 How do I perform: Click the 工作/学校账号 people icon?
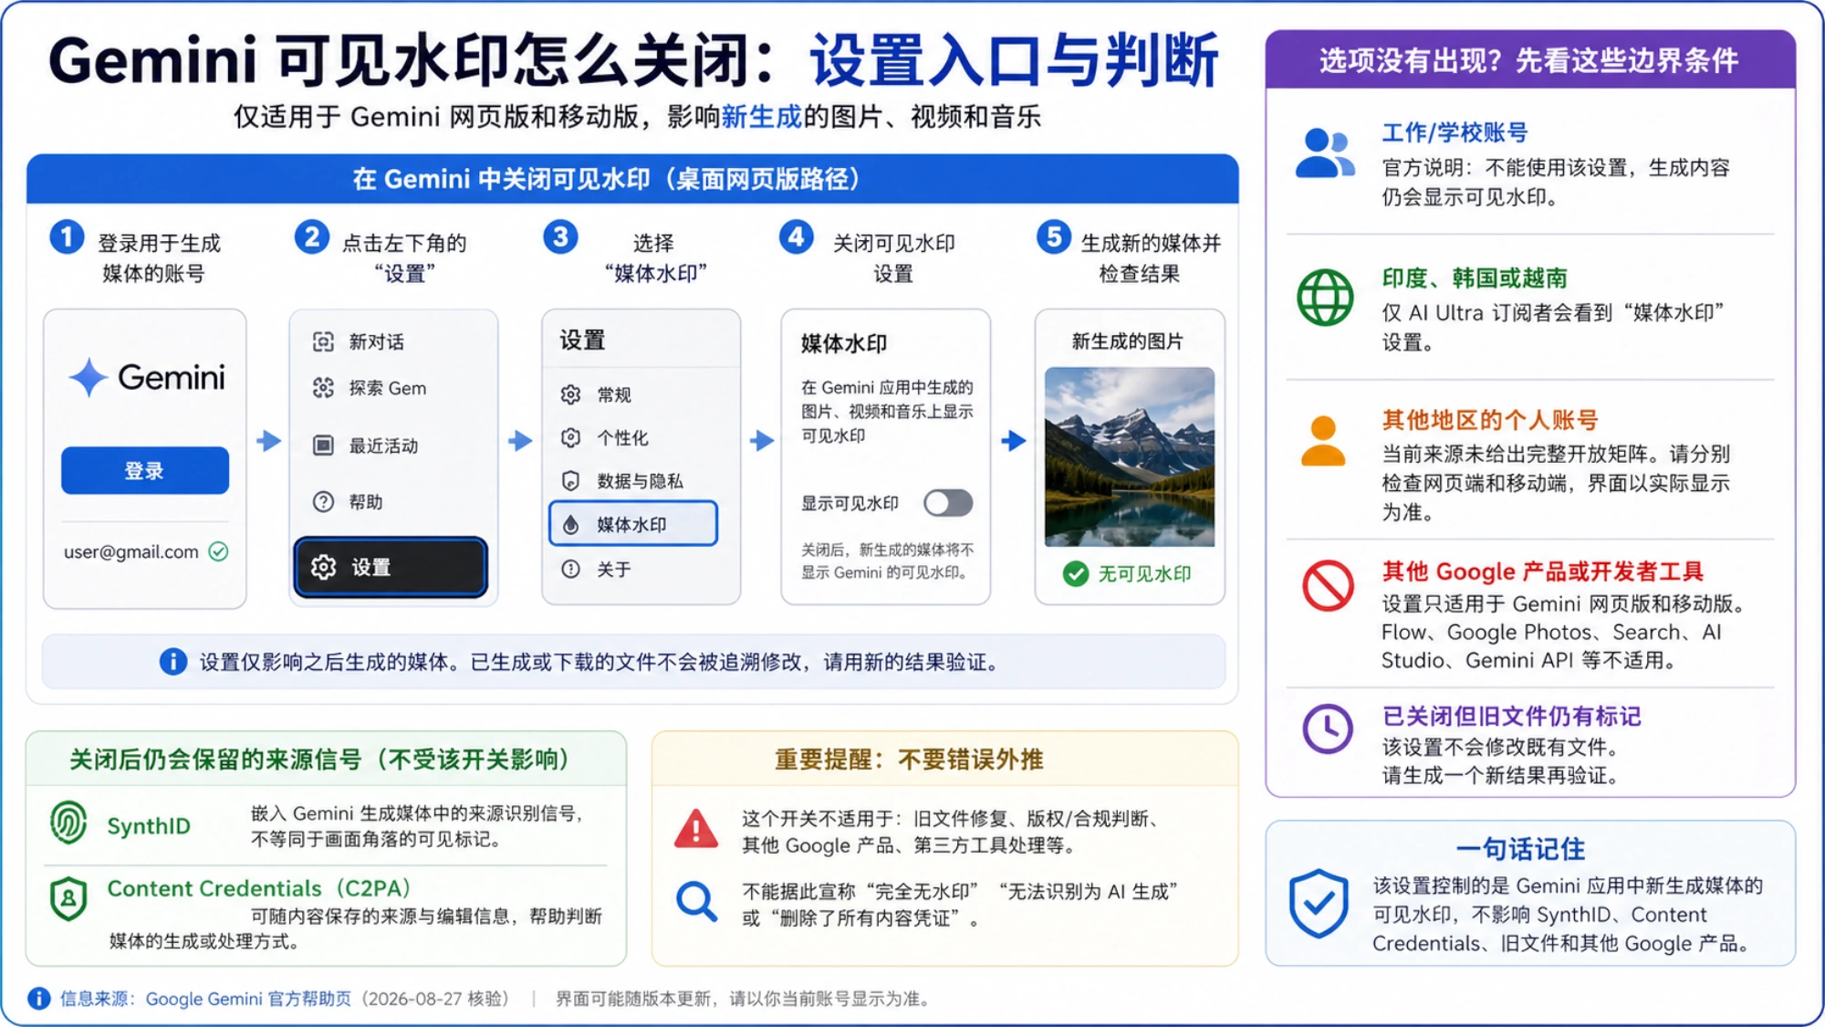point(1325,152)
